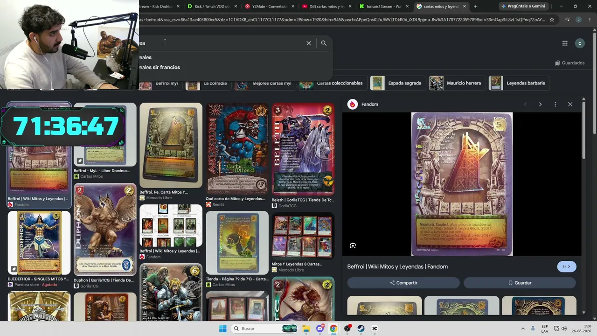Open CapCut from the taskbar

point(375,329)
